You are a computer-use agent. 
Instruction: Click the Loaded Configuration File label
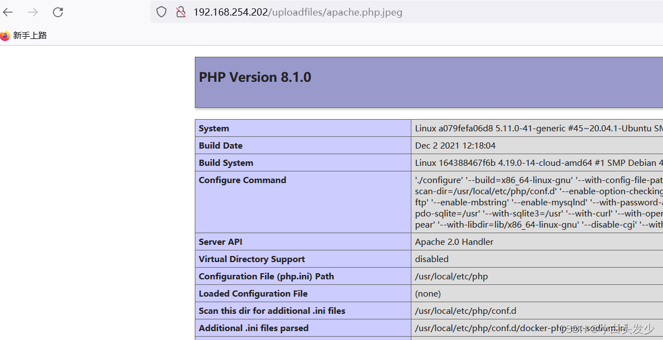pos(253,293)
